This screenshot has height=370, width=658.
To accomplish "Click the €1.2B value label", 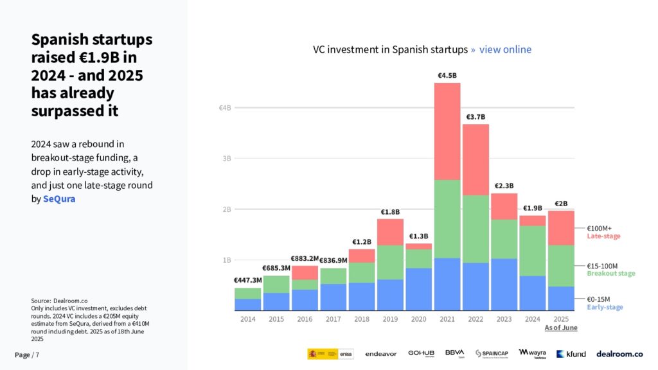I will pos(362,242).
